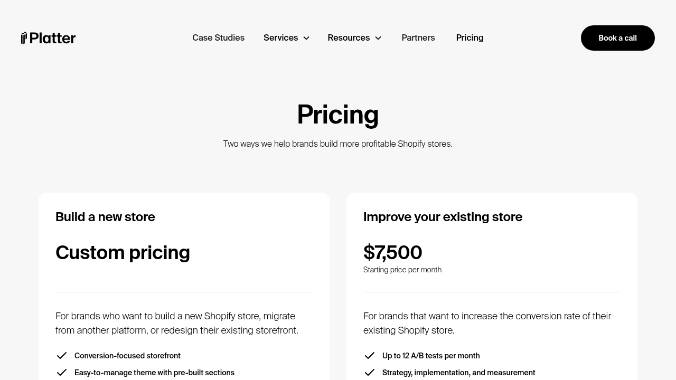Screen dimensions: 676x380
Task: Go to Case Studies page
Action: [x=218, y=38]
